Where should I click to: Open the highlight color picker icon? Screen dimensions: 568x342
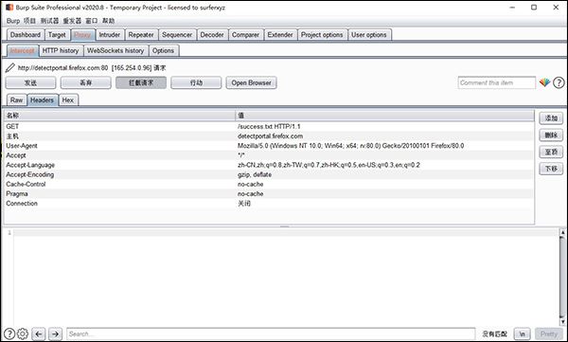point(544,82)
